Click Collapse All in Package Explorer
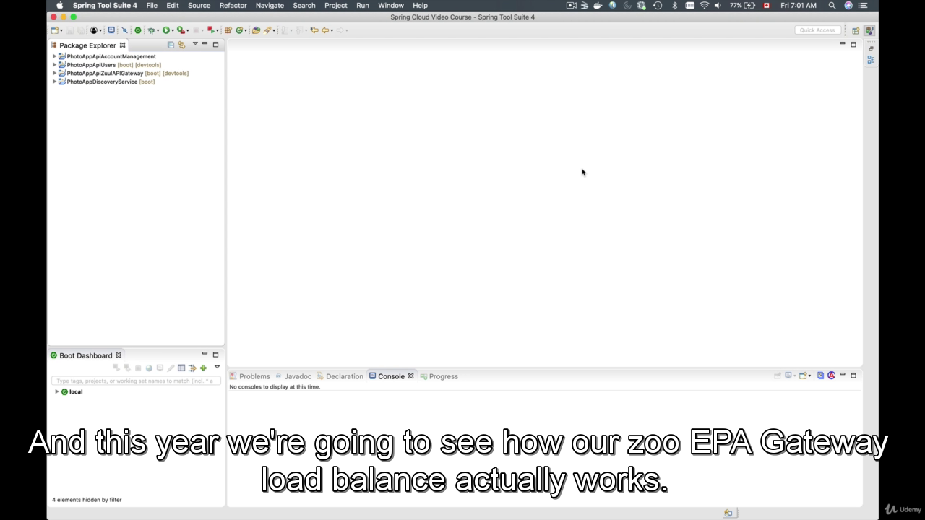Screen dimensions: 925x520 [171, 45]
